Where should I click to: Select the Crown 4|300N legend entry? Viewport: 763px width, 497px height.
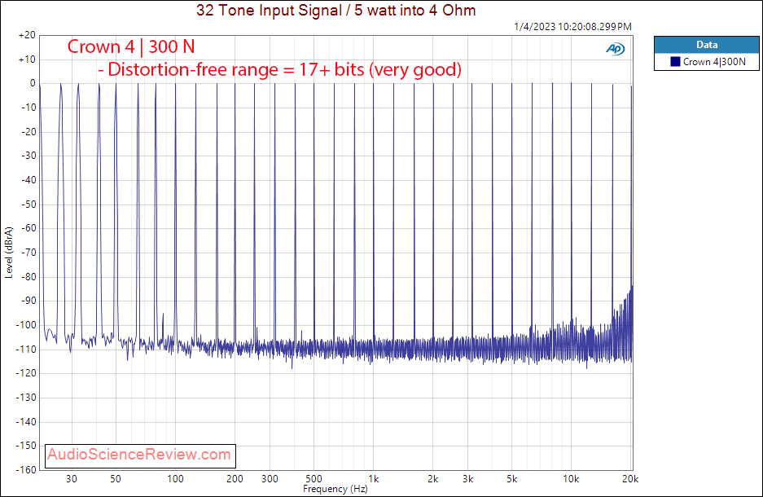tap(708, 62)
